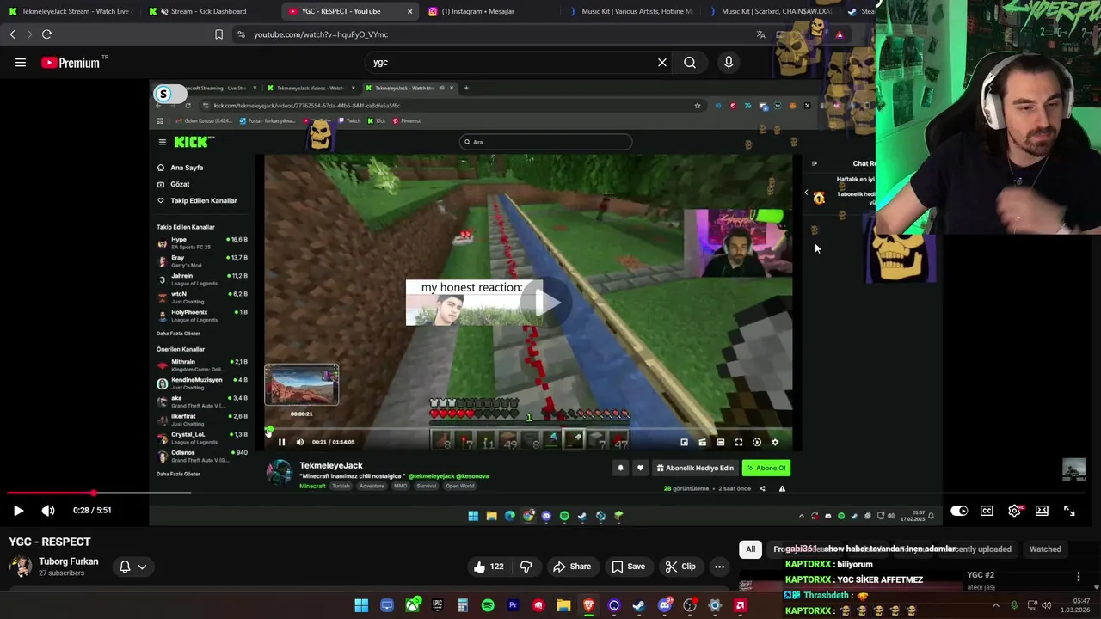The image size is (1101, 619).
Task: Open Spotify from taskbar
Action: click(488, 605)
